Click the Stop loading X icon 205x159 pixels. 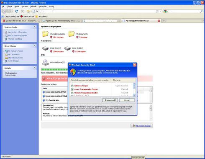coord(22,11)
